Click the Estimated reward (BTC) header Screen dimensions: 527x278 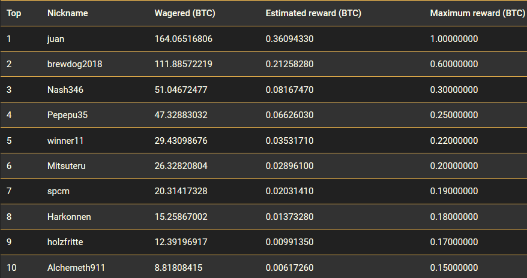[x=313, y=13]
